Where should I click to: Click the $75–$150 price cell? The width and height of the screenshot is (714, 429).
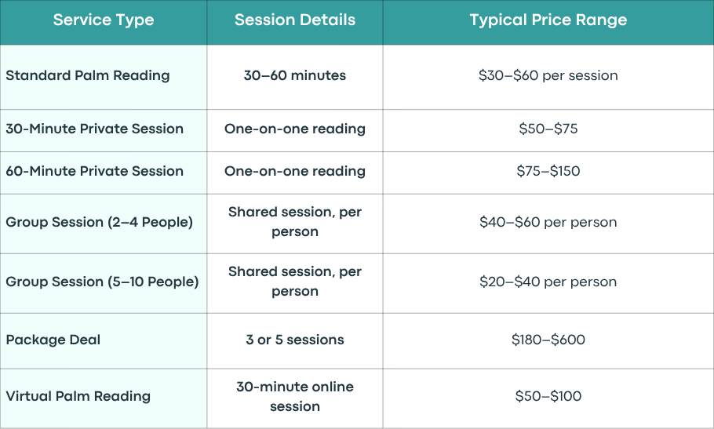coord(548,173)
